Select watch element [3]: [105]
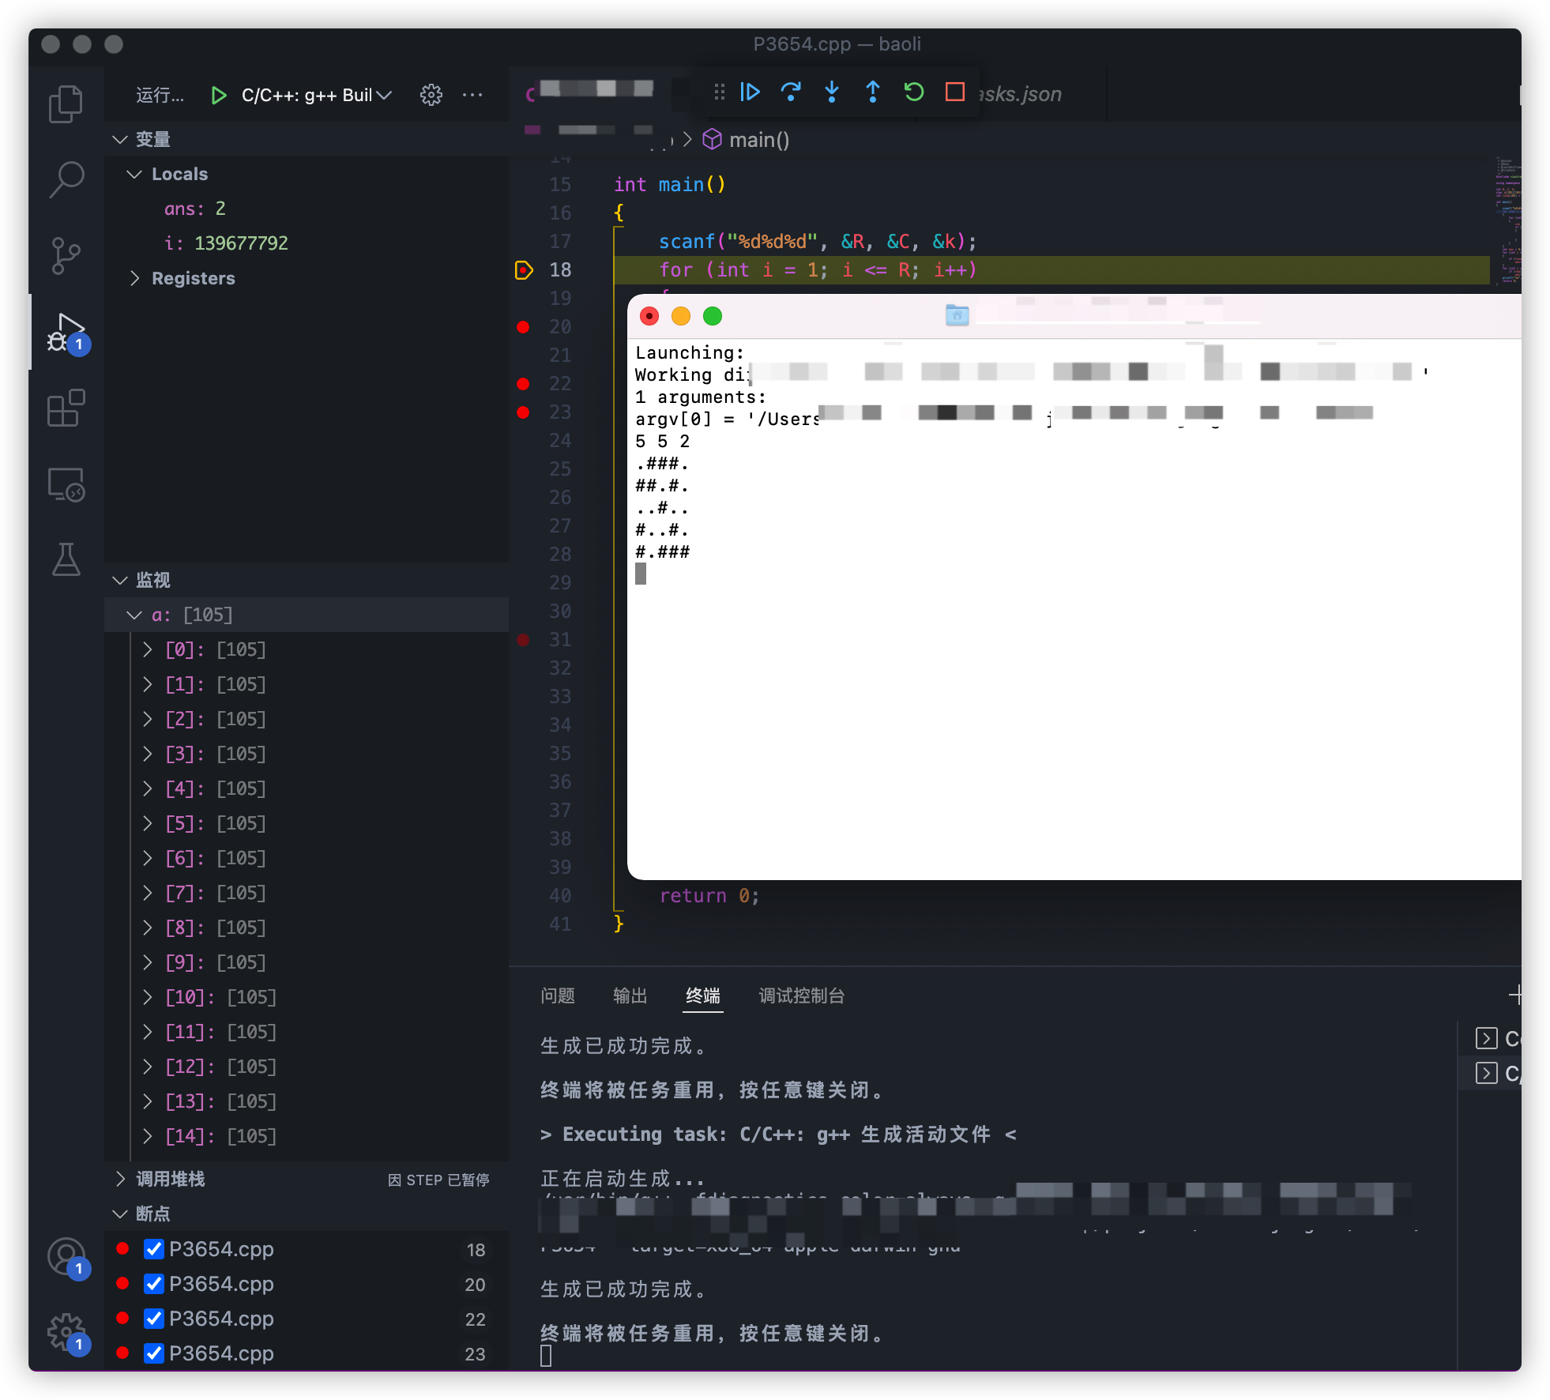Screen dimensions: 1550x1400 (307, 755)
